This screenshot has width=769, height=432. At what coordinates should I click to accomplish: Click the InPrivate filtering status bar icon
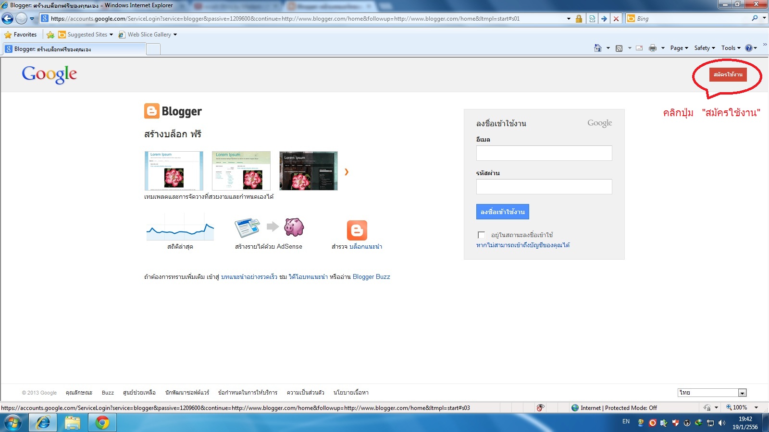[x=540, y=408]
